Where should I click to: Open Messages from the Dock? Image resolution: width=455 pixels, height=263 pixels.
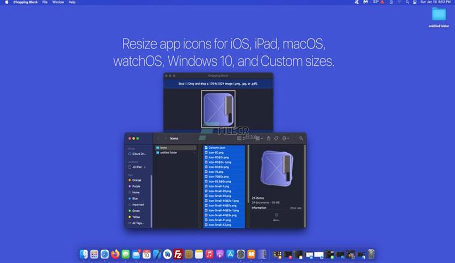[x=125, y=254]
